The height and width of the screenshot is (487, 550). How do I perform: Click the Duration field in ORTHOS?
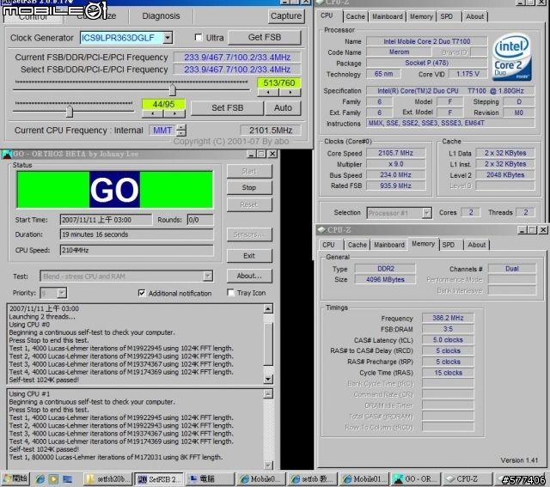point(137,234)
